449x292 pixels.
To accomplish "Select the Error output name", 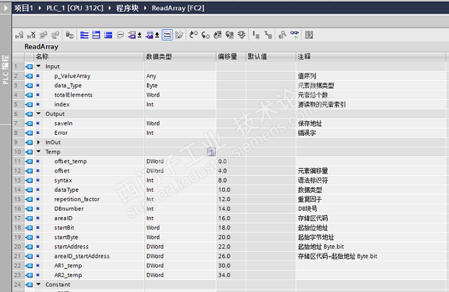I will (61, 133).
